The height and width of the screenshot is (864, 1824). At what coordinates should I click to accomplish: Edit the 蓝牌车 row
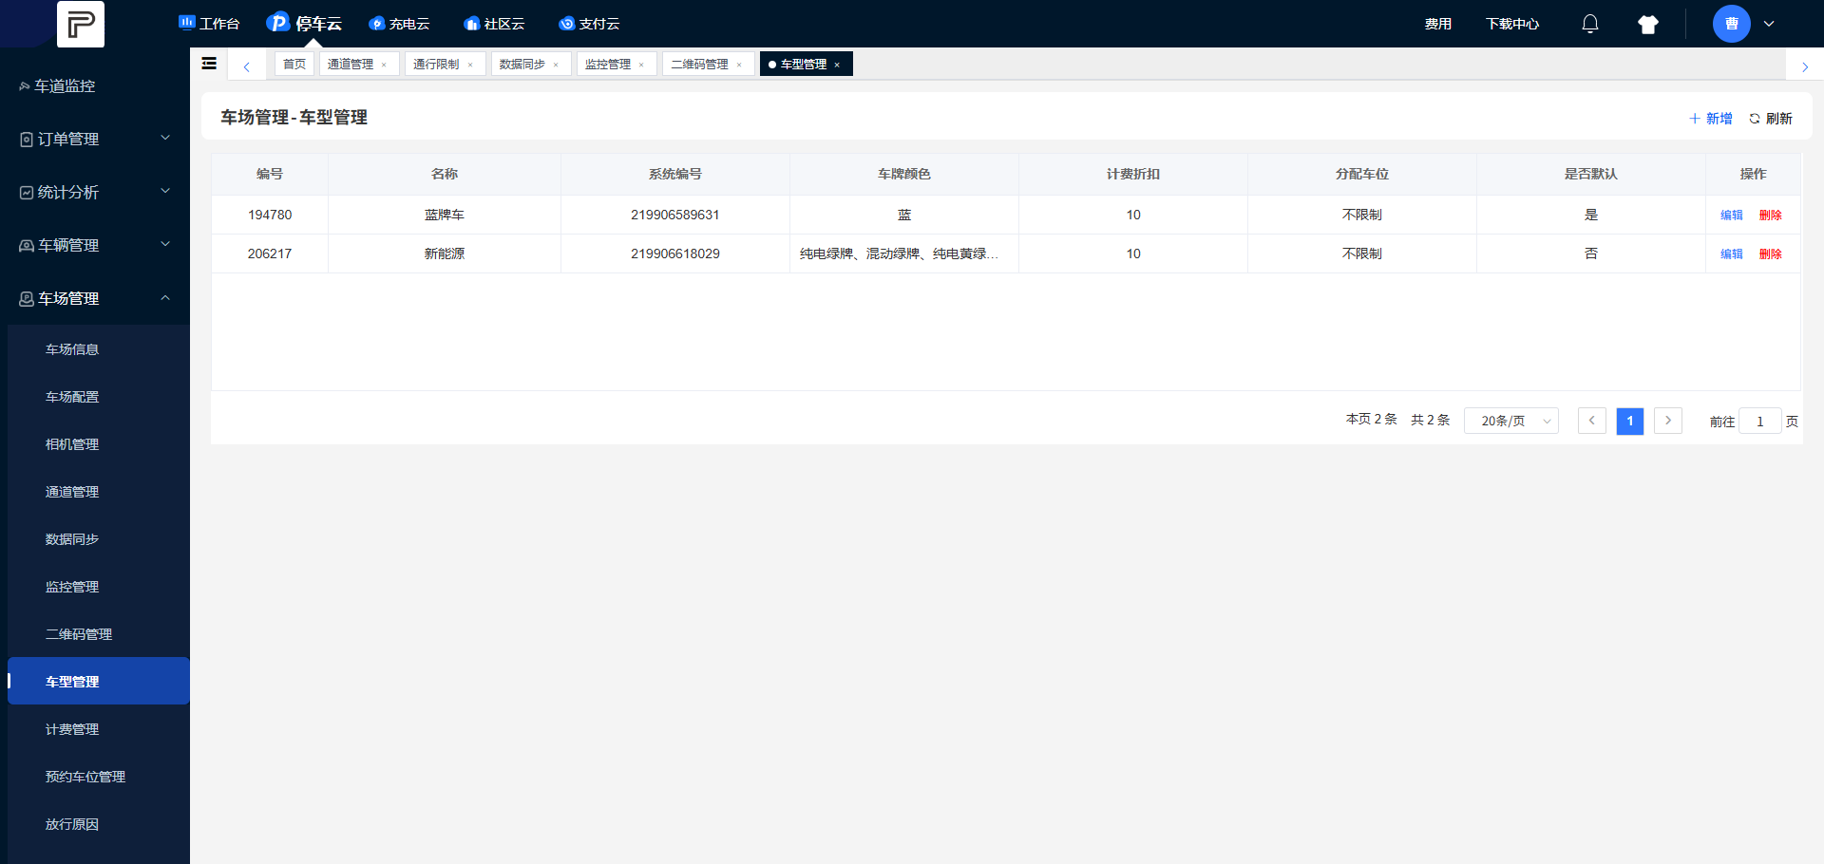pos(1732,216)
